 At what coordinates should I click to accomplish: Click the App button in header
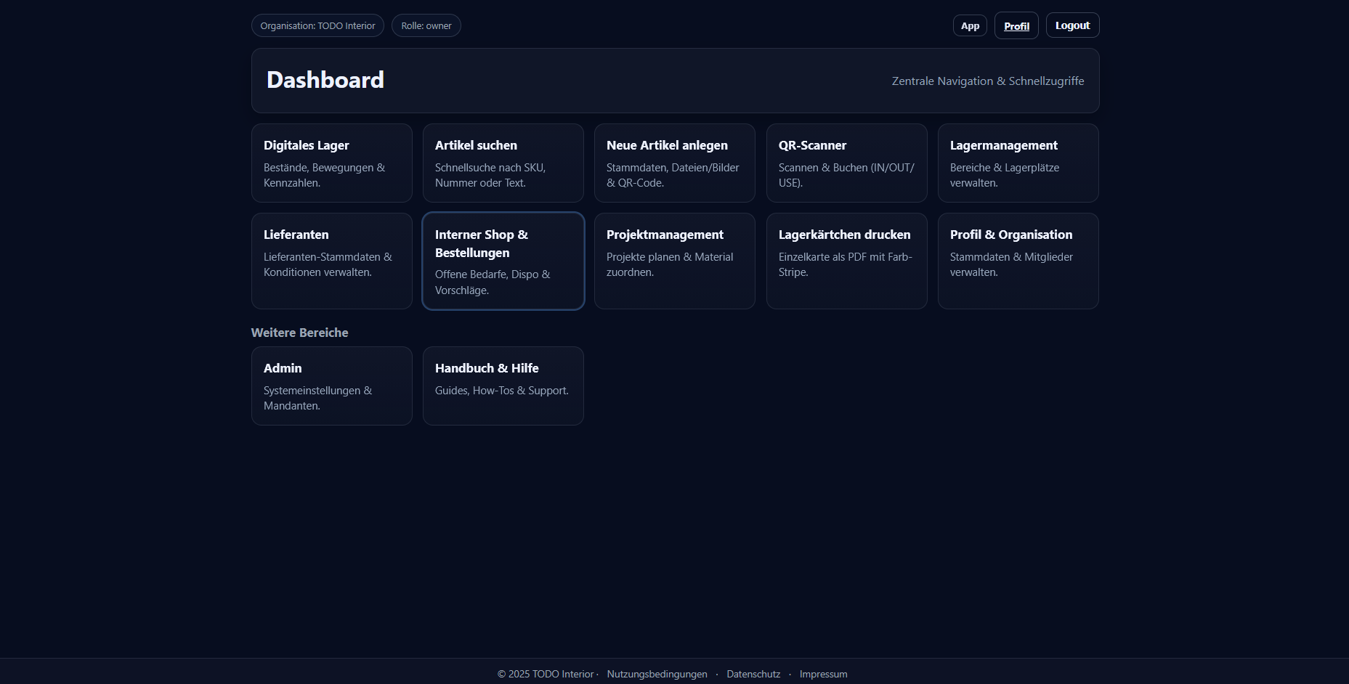(970, 25)
